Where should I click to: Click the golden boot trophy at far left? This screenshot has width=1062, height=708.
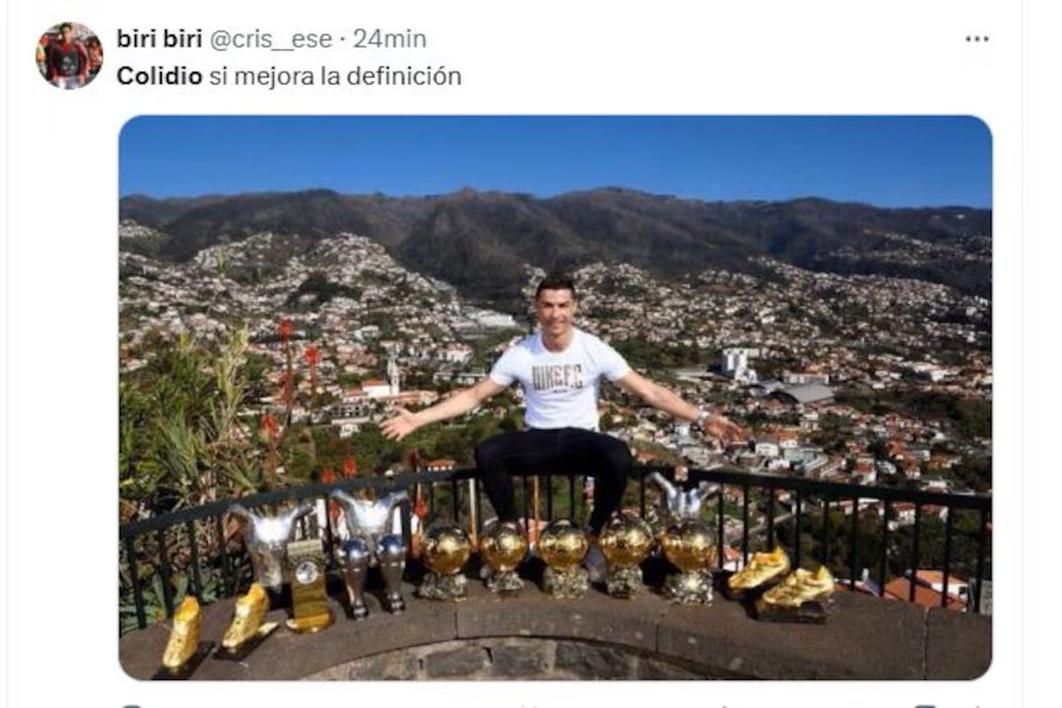(x=183, y=635)
